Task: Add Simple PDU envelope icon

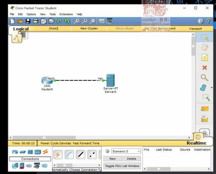Action: click(205, 109)
